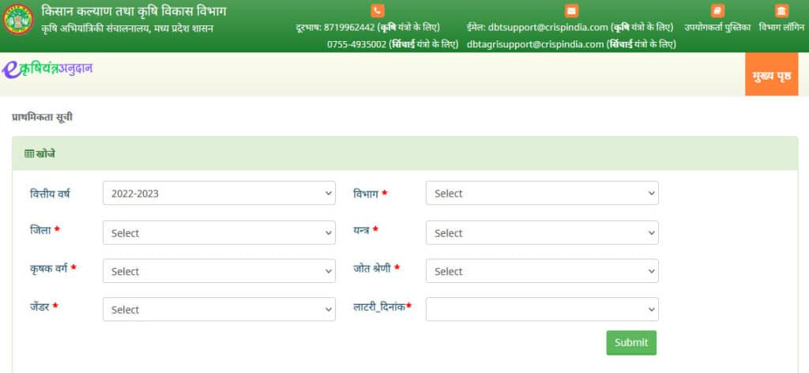
Task: Open the कृषक वर्ग dropdown
Action: click(219, 271)
